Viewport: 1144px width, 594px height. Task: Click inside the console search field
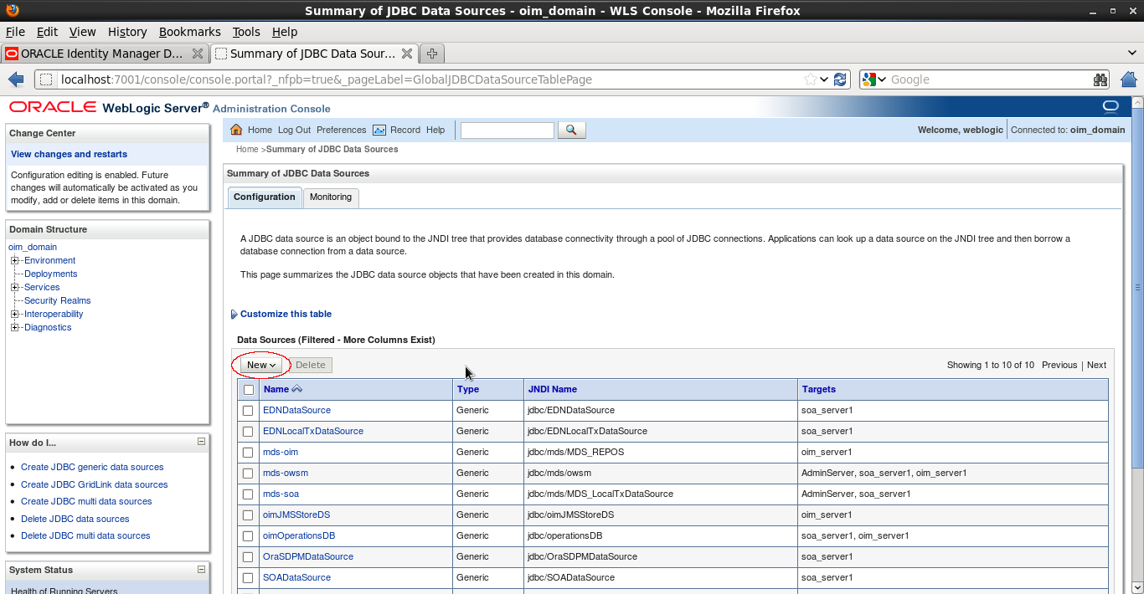(507, 130)
